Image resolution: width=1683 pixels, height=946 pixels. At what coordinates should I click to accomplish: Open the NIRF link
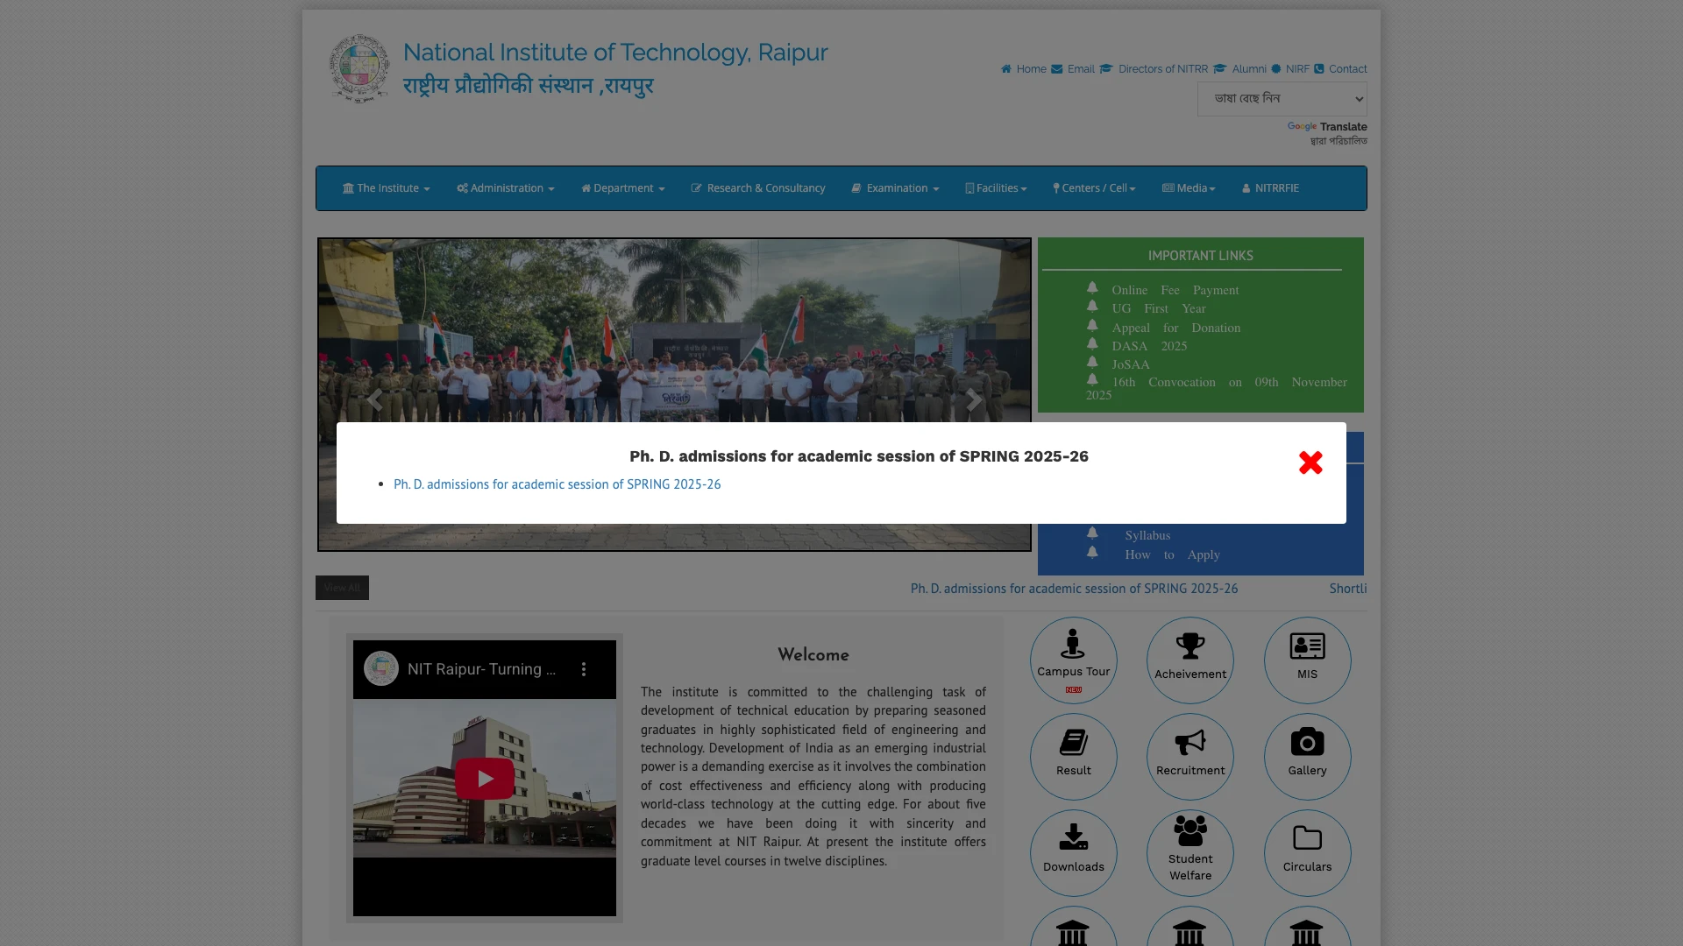[1289, 69]
